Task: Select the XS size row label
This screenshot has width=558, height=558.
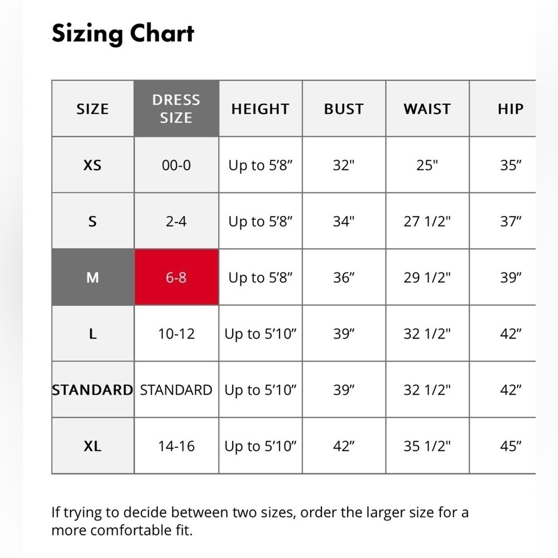Action: pyautogui.click(x=93, y=165)
